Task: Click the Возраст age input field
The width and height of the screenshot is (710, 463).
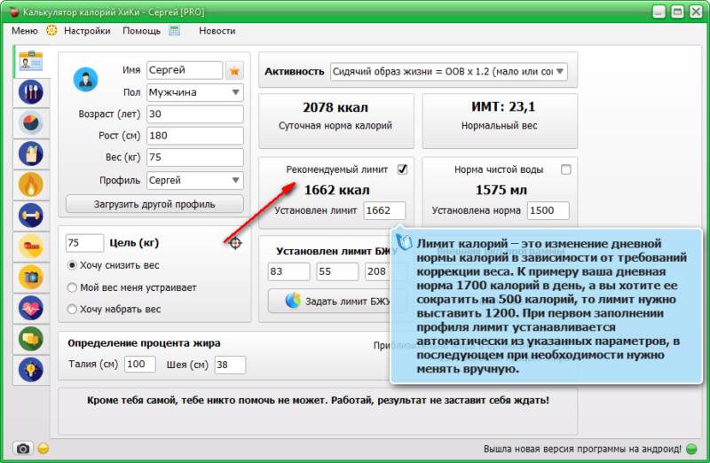Action: tap(194, 114)
